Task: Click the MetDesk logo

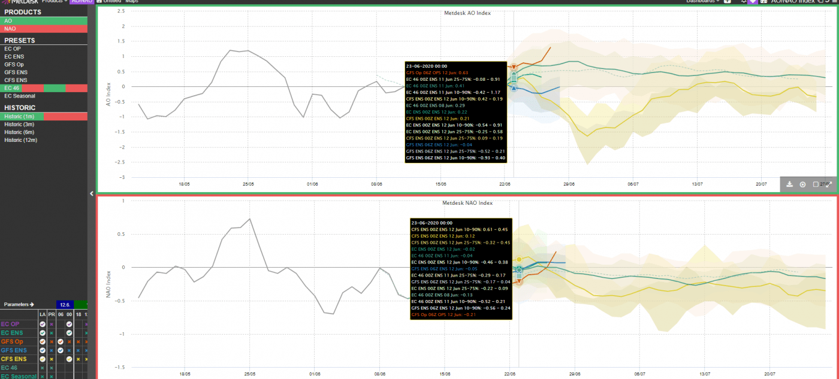Action: pyautogui.click(x=19, y=1)
